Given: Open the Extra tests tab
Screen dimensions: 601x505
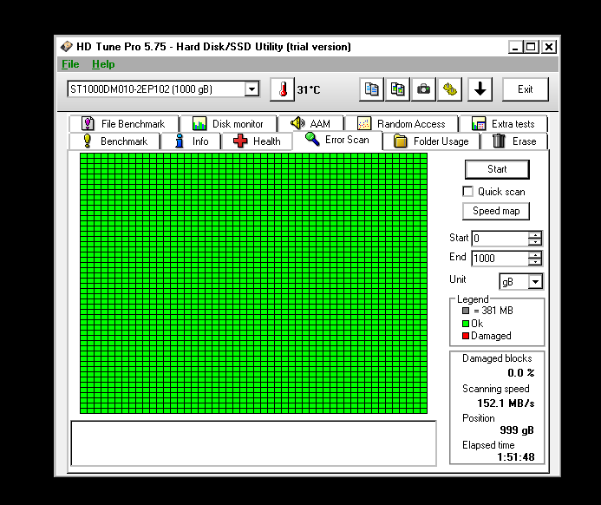Looking at the screenshot, I should 503,124.
